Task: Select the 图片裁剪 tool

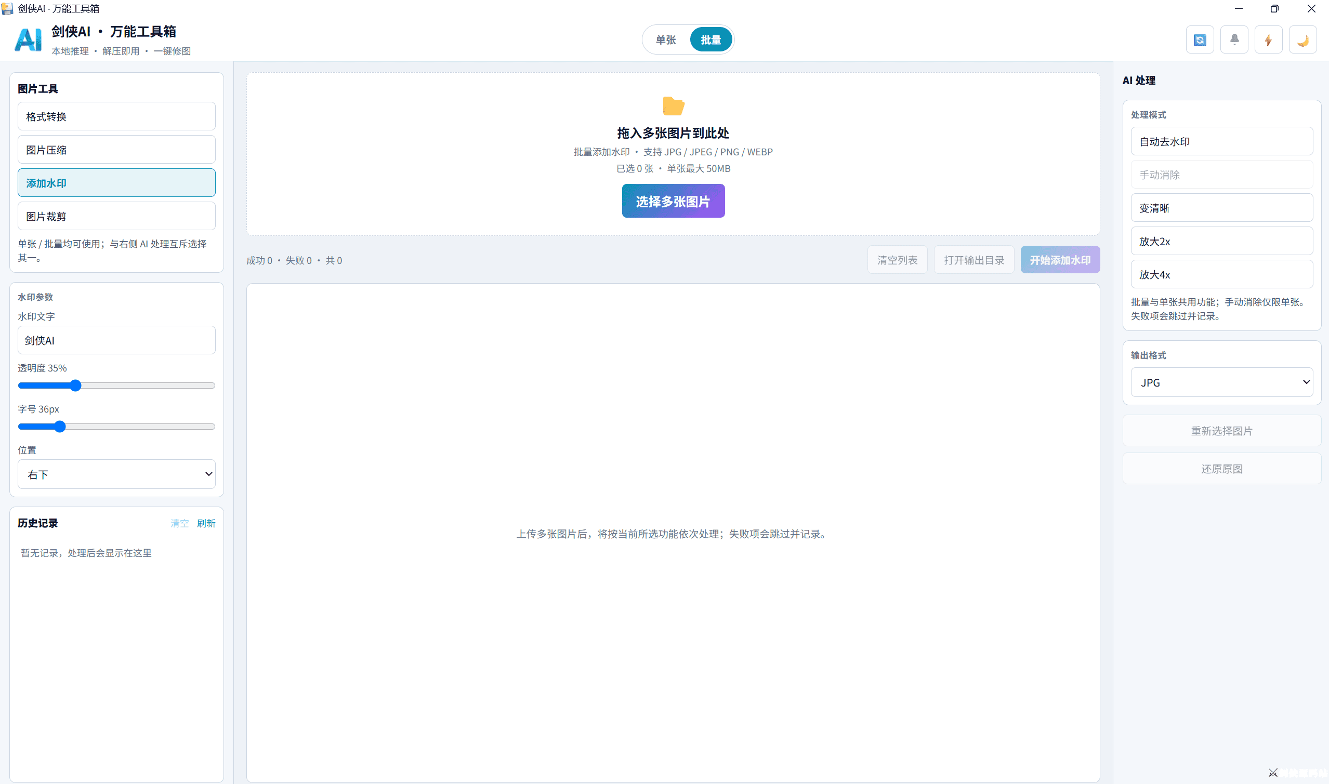Action: click(x=116, y=216)
